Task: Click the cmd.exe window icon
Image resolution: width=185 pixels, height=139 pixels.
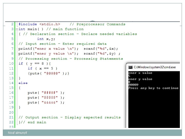Action: click(x=130, y=67)
